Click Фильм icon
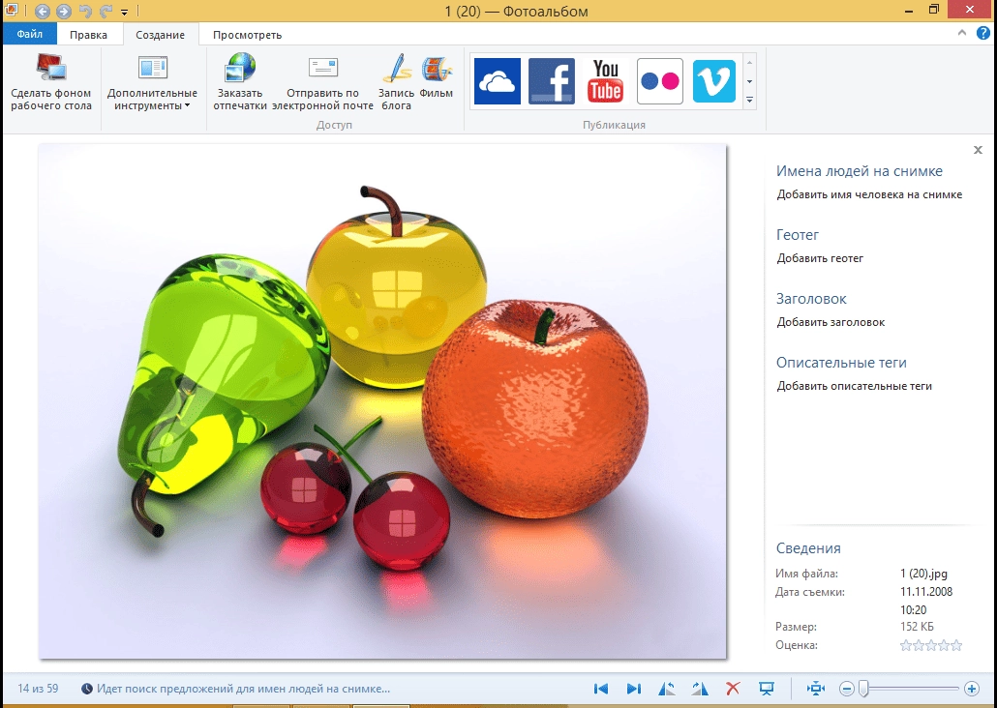 437,69
